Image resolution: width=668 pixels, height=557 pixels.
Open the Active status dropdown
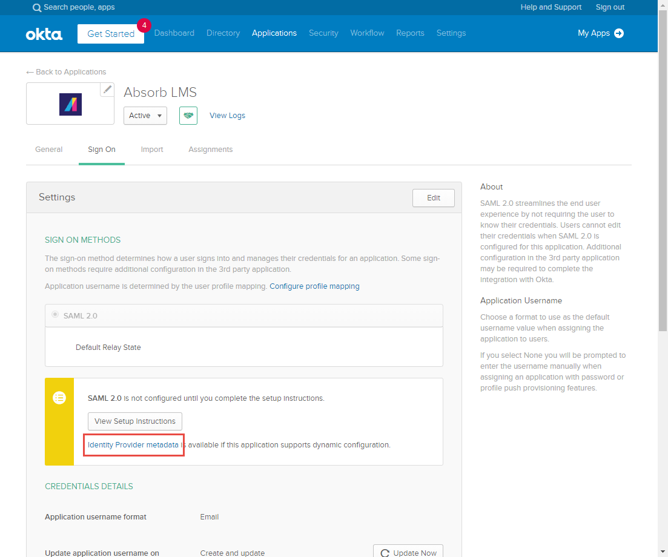145,115
